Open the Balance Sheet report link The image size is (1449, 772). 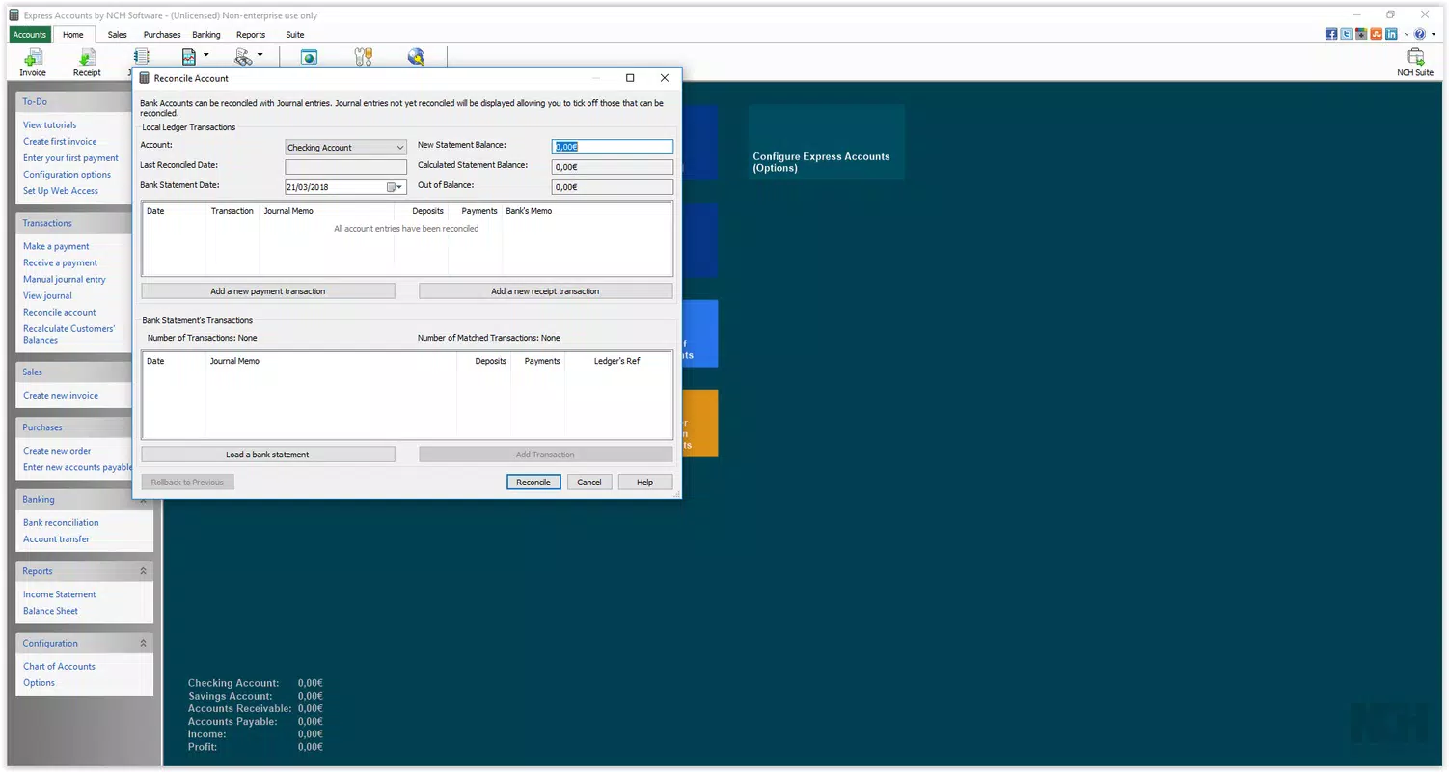(x=50, y=611)
